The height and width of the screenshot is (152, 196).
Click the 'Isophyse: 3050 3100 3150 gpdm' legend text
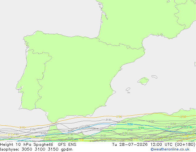point(36,150)
